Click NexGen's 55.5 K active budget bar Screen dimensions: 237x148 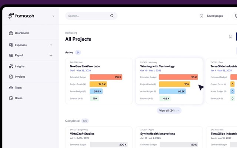click(x=96, y=91)
